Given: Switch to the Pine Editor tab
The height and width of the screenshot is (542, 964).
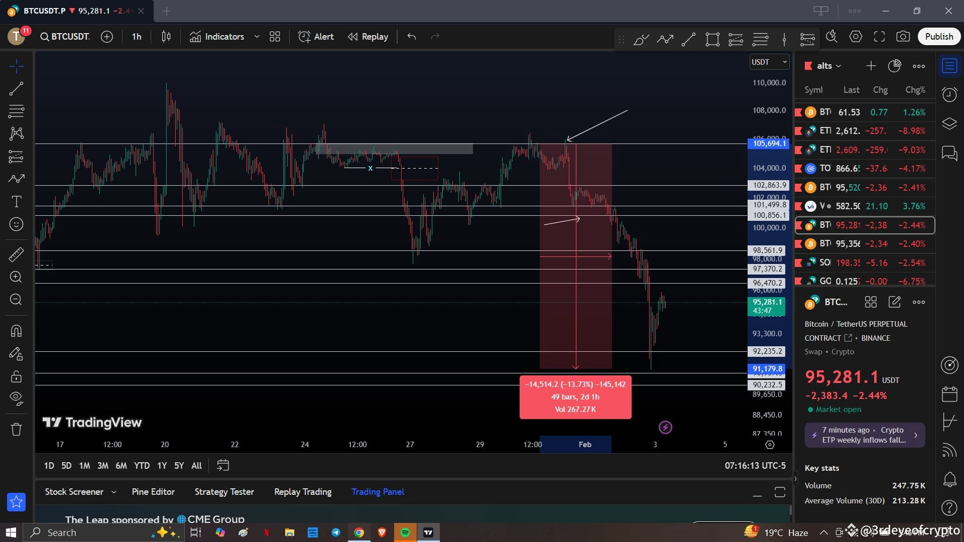Looking at the screenshot, I should pos(153,491).
